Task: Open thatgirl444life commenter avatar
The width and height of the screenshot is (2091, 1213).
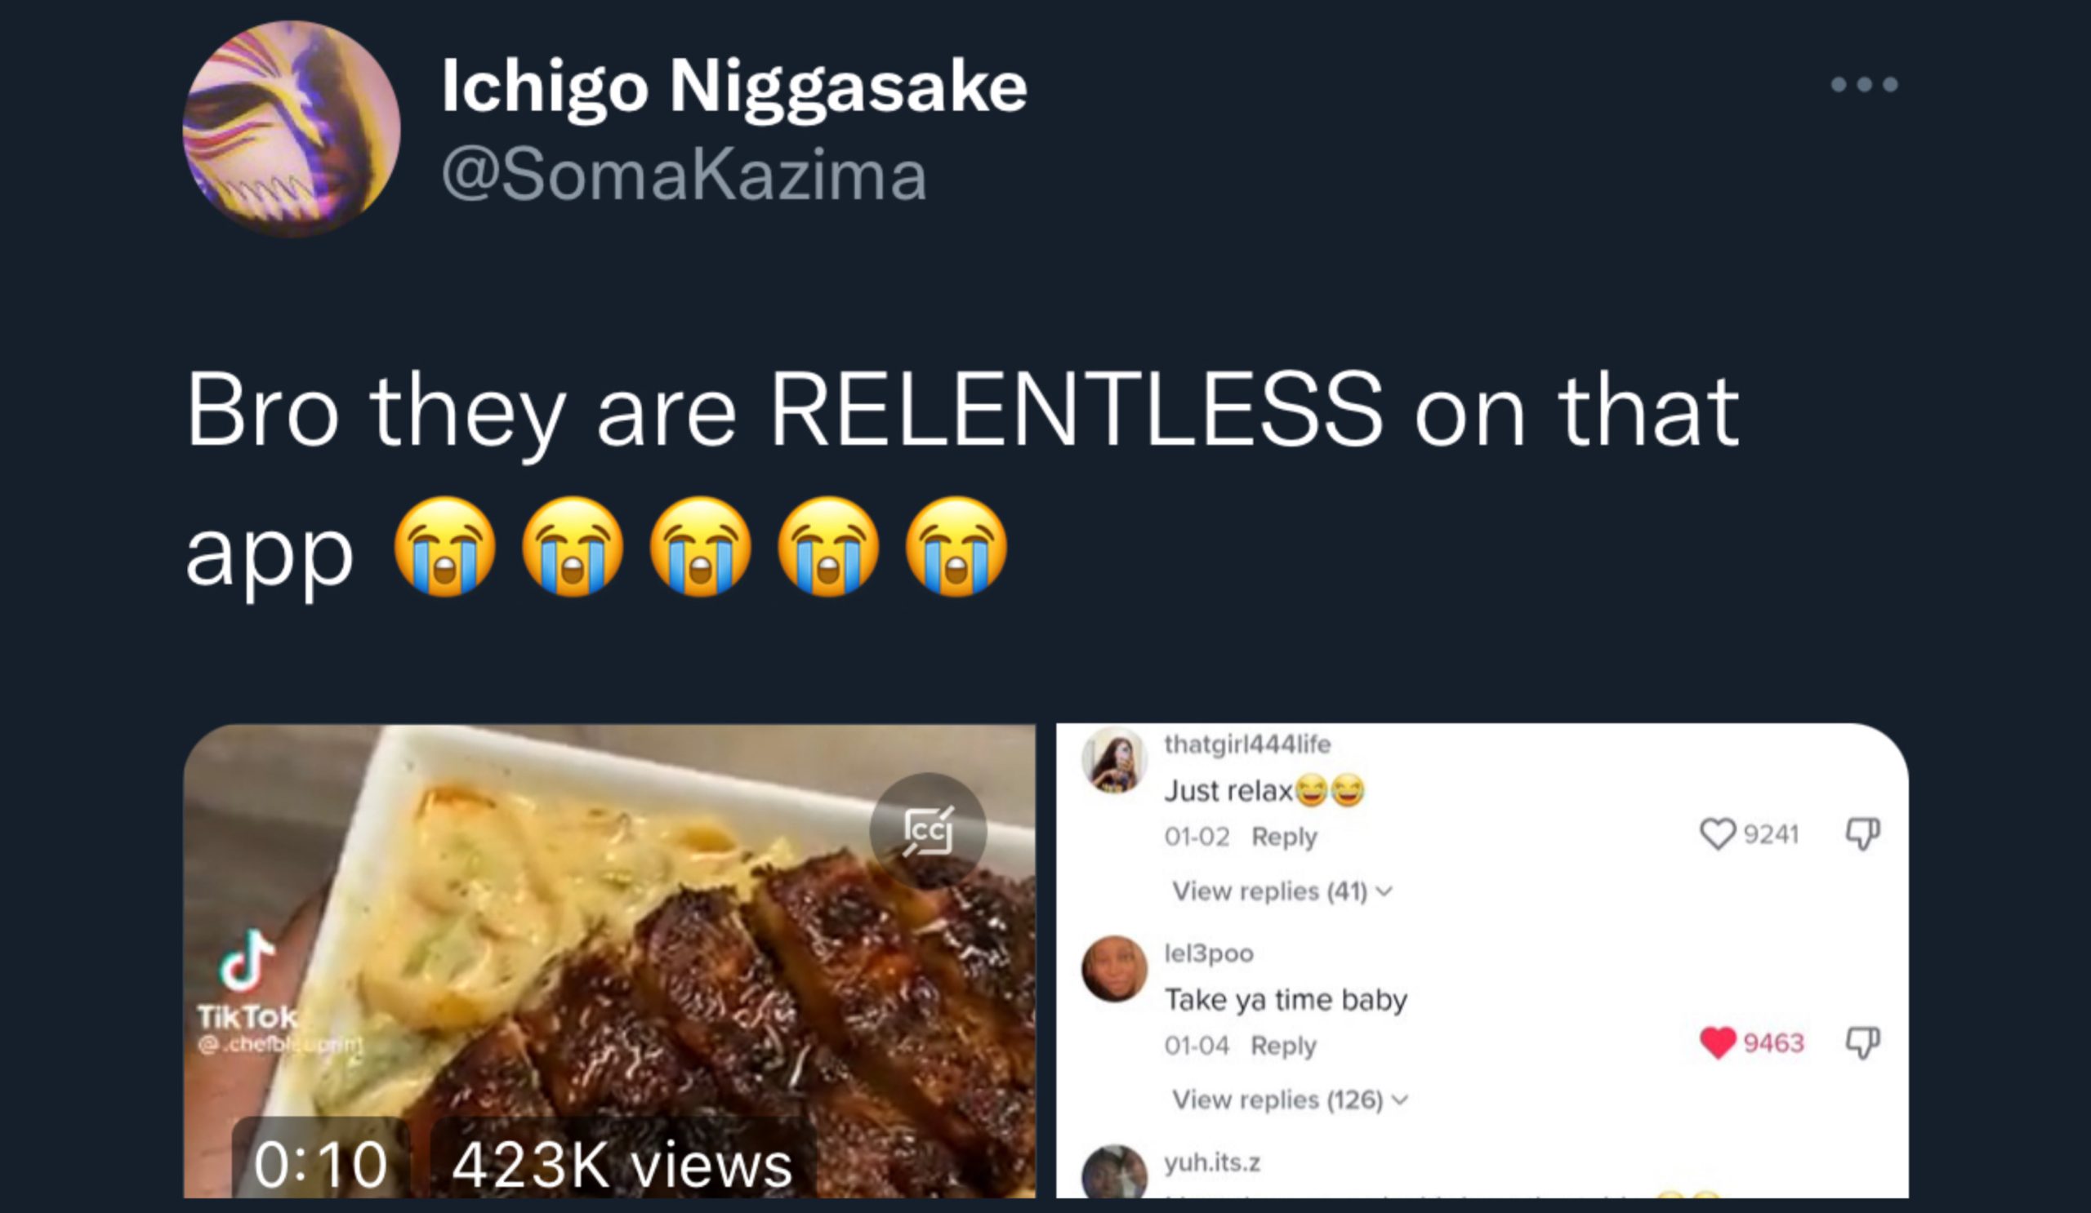Action: [1113, 760]
